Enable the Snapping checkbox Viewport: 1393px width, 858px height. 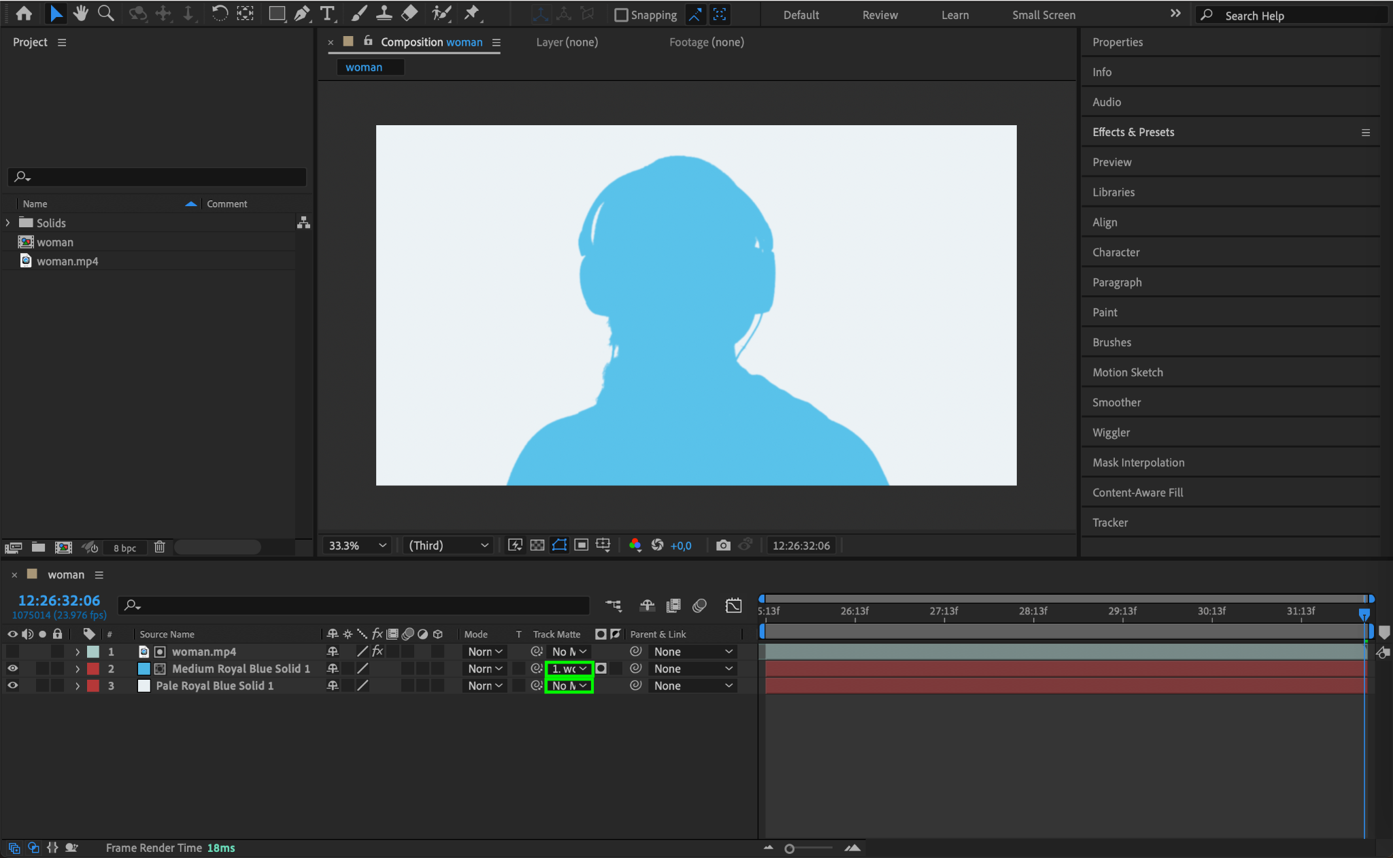tap(621, 15)
